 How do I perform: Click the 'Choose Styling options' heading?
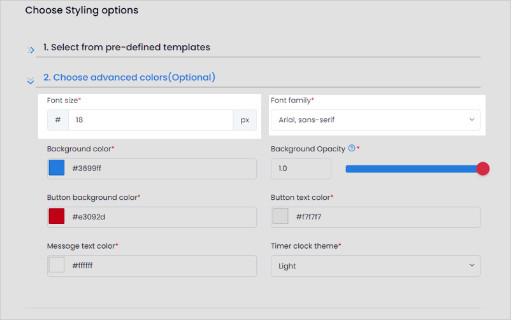click(82, 10)
